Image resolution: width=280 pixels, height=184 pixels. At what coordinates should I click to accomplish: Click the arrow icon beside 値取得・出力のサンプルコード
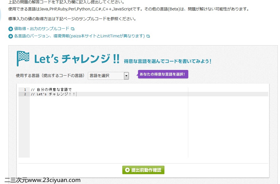click(x=11, y=29)
